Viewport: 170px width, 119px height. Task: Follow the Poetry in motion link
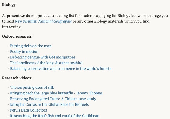(x=24, y=52)
